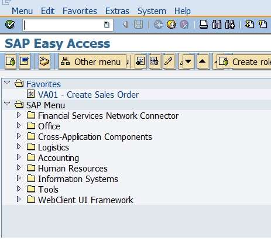
Task: Click the Move Favorites Down arrow
Action: coord(188,61)
